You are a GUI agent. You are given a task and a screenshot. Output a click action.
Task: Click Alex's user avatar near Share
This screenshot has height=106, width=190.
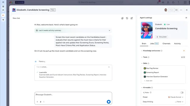click(x=166, y=10)
